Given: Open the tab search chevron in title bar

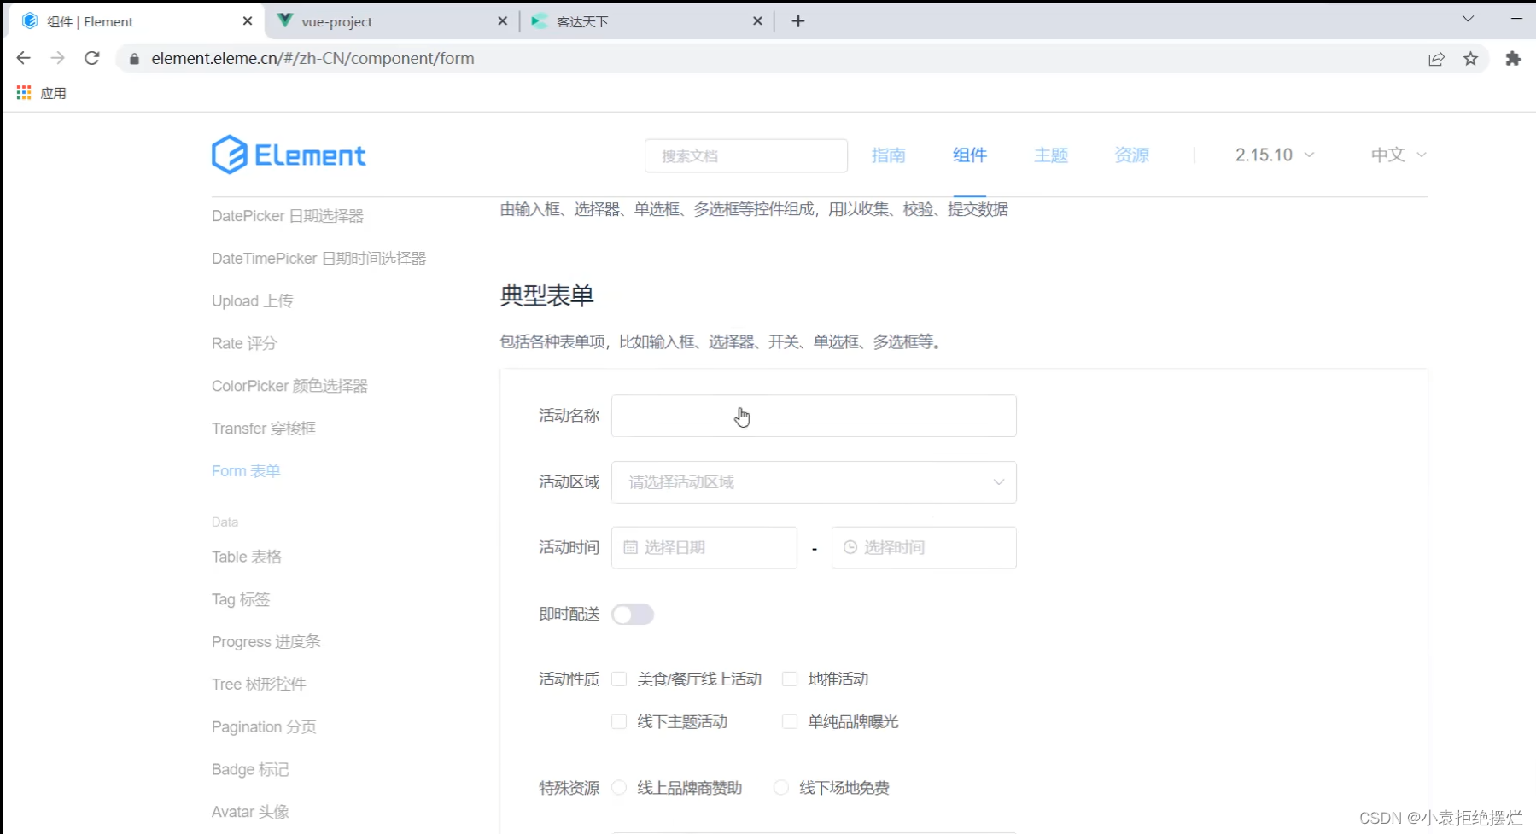Looking at the screenshot, I should pyautogui.click(x=1468, y=19).
